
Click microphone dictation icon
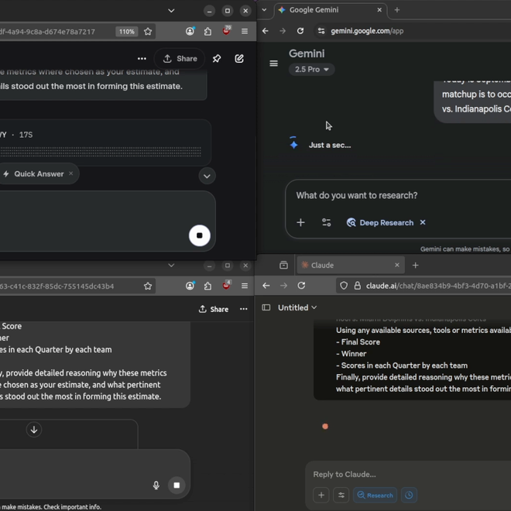pos(156,485)
